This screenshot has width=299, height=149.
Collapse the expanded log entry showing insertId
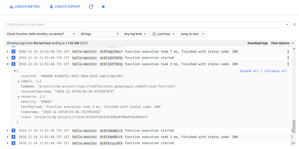(x=7, y=64)
